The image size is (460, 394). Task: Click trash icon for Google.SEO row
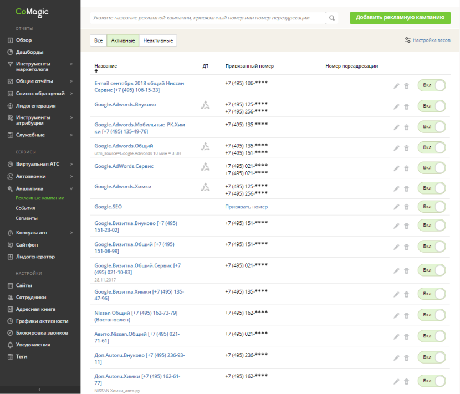click(x=406, y=207)
